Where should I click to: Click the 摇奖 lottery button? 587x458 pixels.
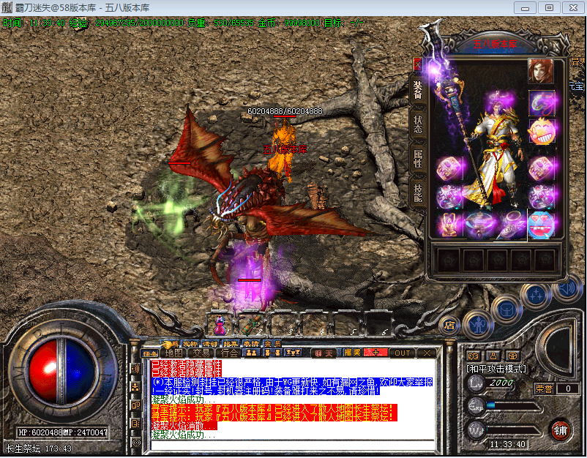coord(352,353)
